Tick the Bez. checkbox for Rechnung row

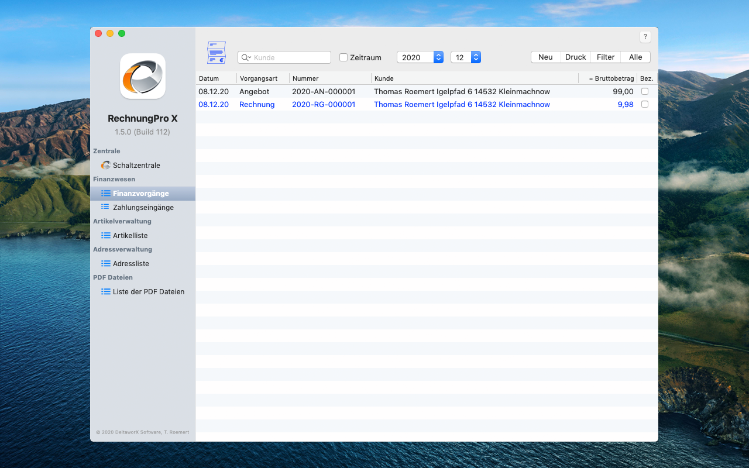[645, 104]
